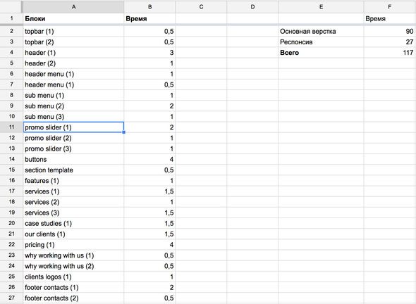Select the 'topbar (2)' cell
Screen dimensions: 416x304
(73, 42)
